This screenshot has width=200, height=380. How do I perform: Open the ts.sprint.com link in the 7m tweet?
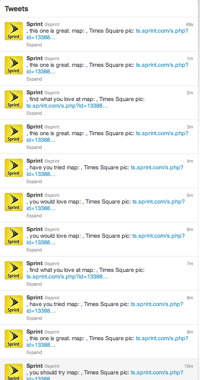pyautogui.click(x=67, y=277)
